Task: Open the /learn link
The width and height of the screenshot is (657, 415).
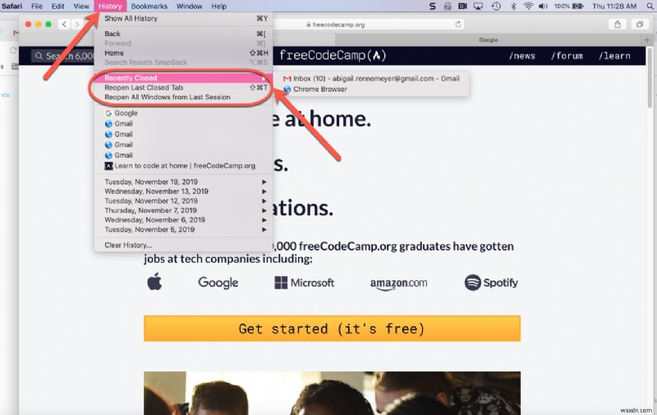Action: click(x=614, y=56)
